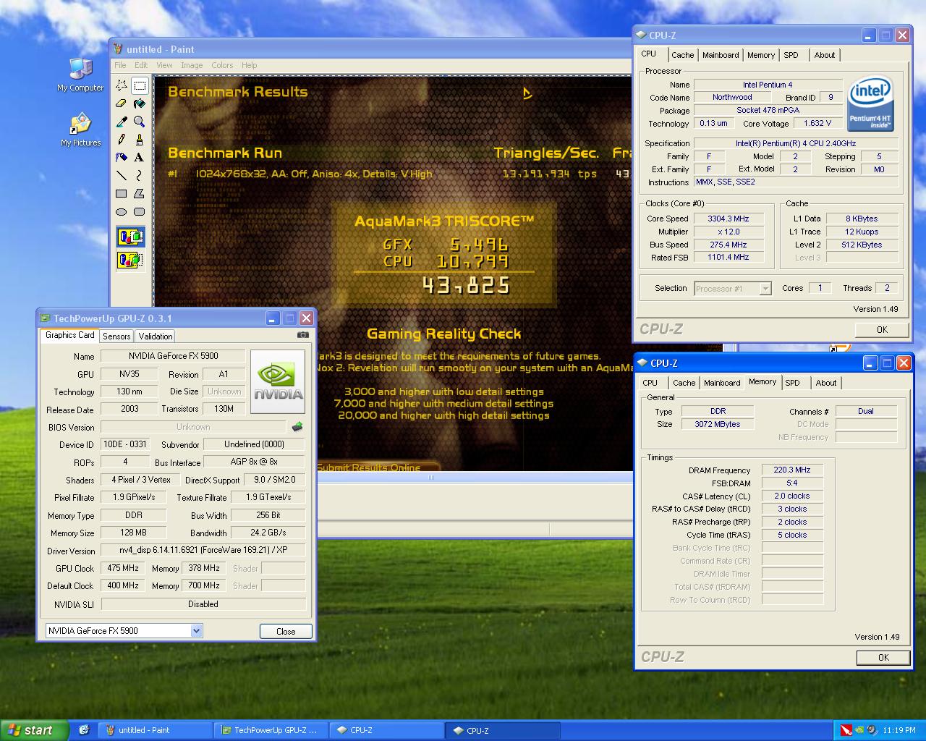Click the red umbrella tray icon

(x=846, y=730)
